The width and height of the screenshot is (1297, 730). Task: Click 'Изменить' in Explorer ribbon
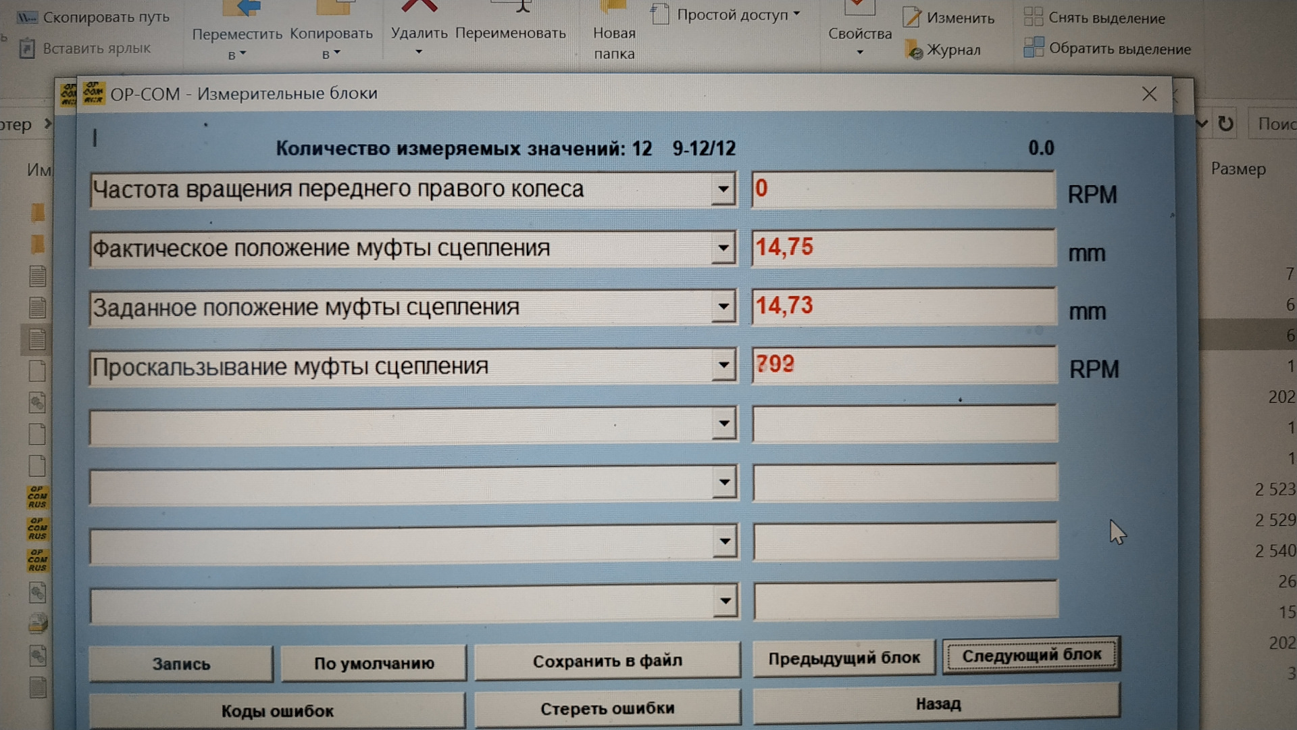click(949, 18)
